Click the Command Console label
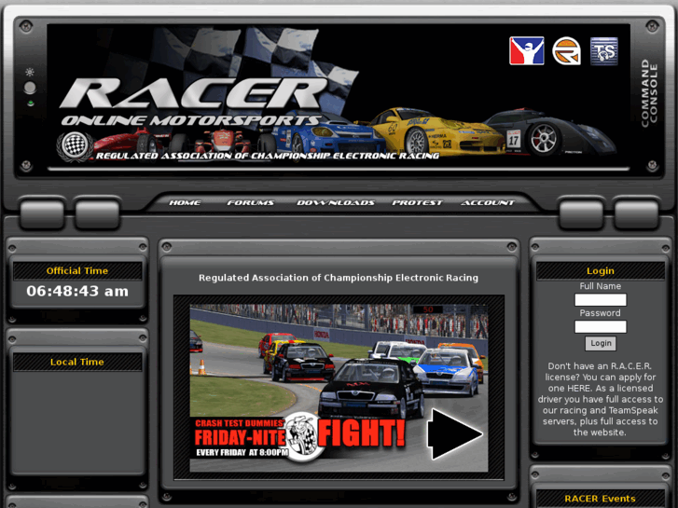Screen dimensions: 678x508 [649, 93]
